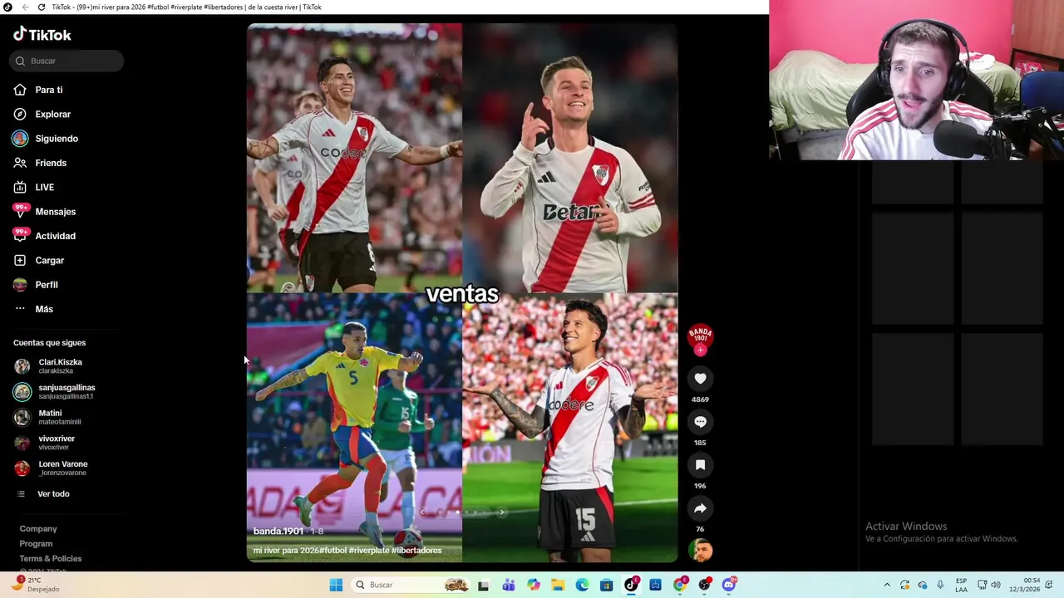Open Google Chrome from taskbar
The width and height of the screenshot is (1064, 598).
[680, 585]
